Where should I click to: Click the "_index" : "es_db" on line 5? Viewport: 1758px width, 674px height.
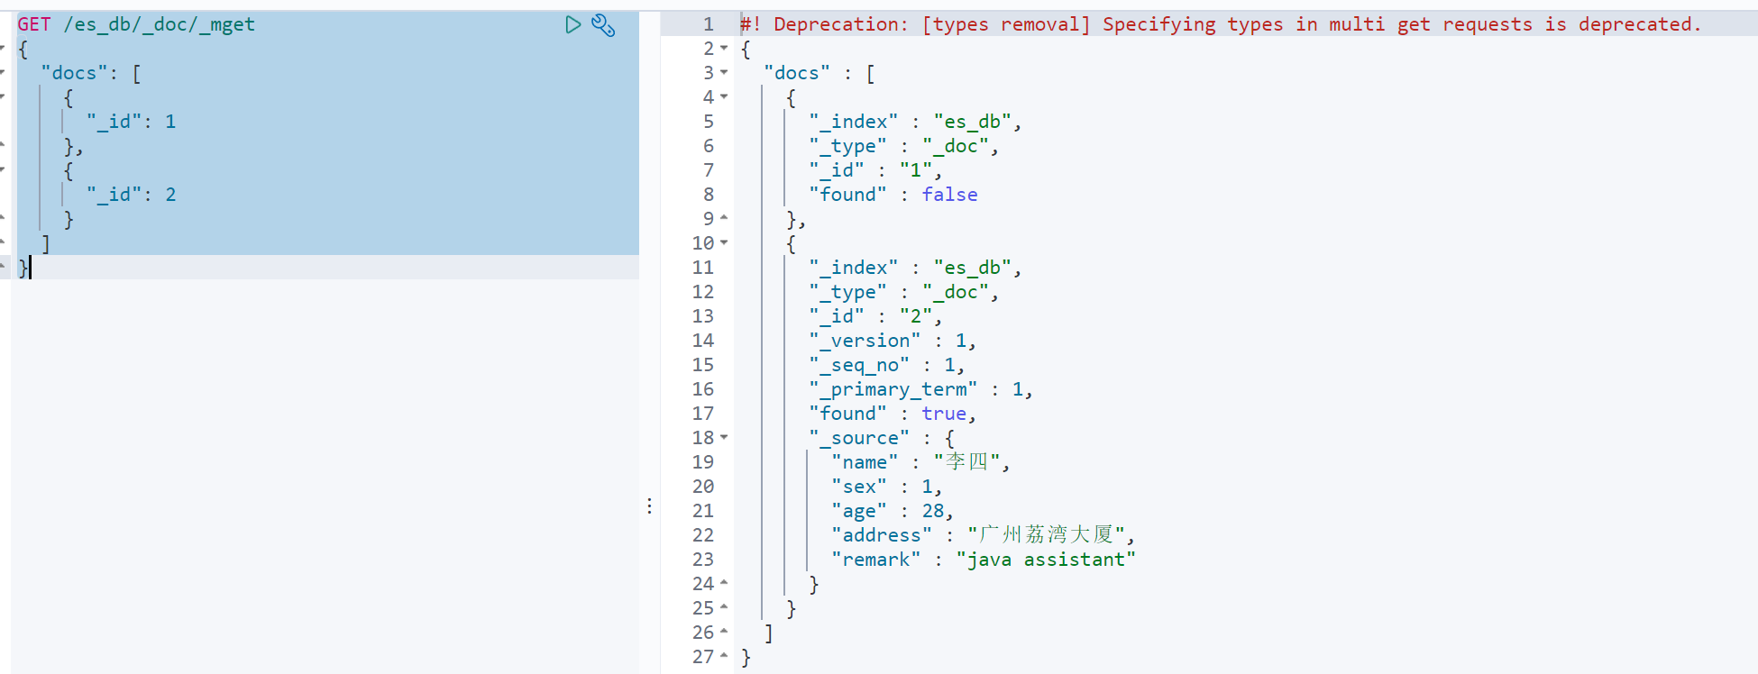pos(915,122)
